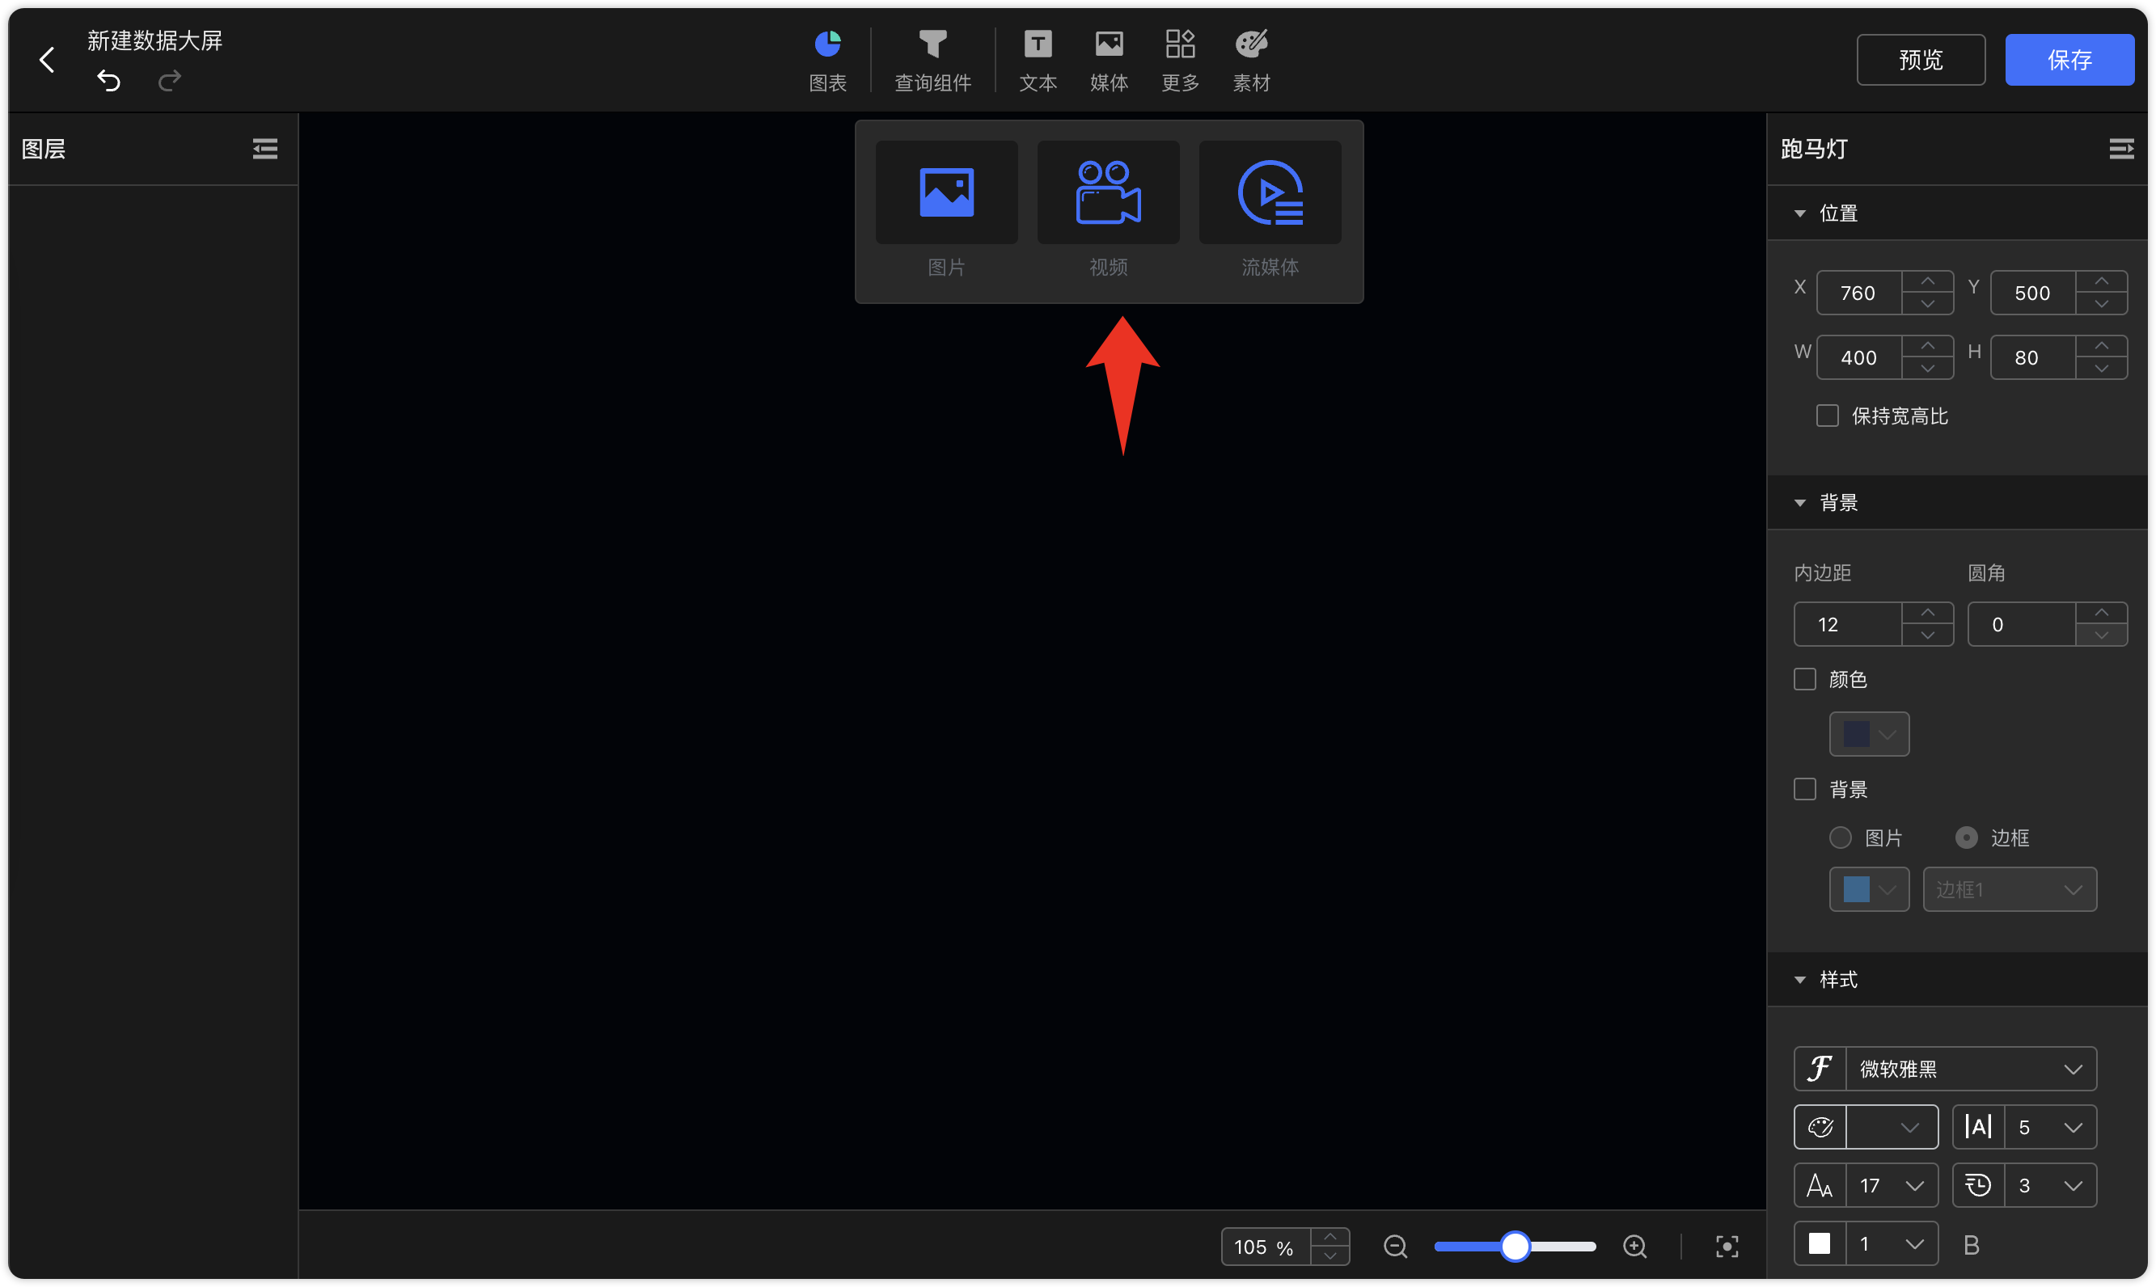Screen dimensions: 2156x1287
Task: Increase width W with up stepper
Action: (1927, 346)
